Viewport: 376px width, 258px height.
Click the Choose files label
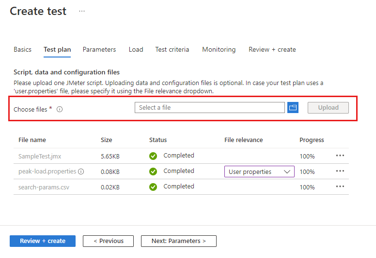coord(31,110)
